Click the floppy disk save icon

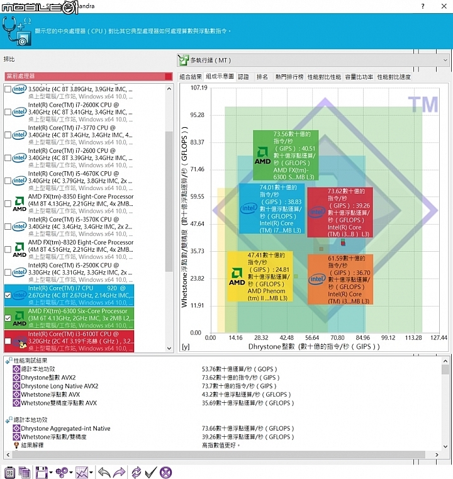pos(42,472)
